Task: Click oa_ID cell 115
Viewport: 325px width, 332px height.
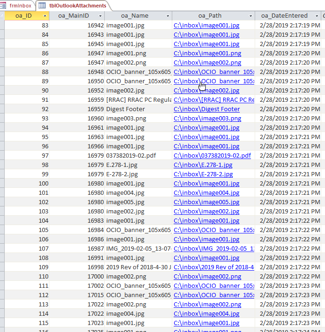Action: [x=27, y=323]
